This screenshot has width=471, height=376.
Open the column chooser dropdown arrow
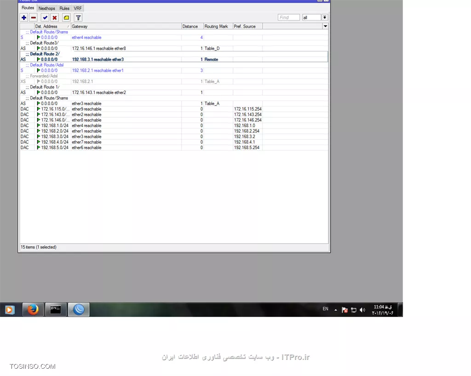click(325, 26)
